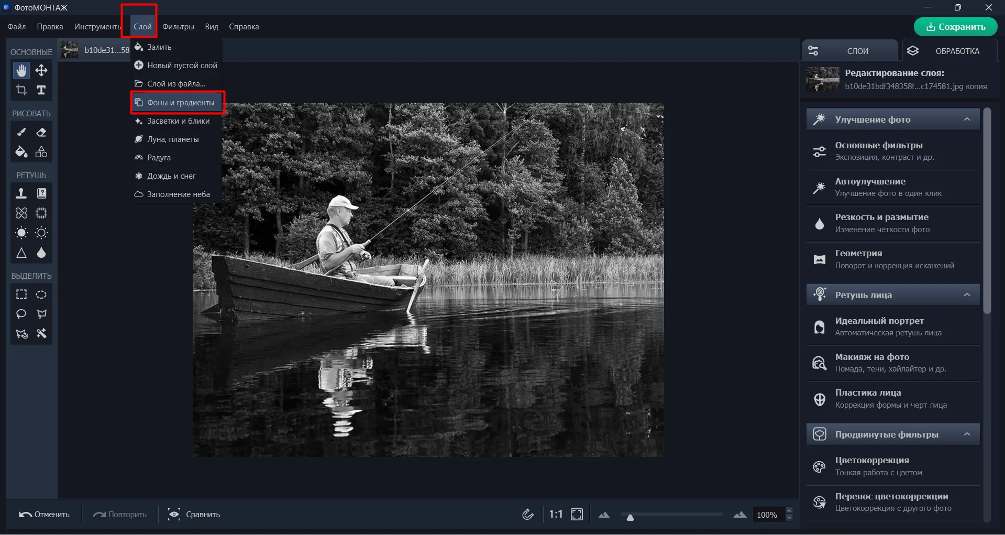Screen dimensions: 1005x535
Task: Choose Фоны и градиенты menu entry
Action: [177, 103]
